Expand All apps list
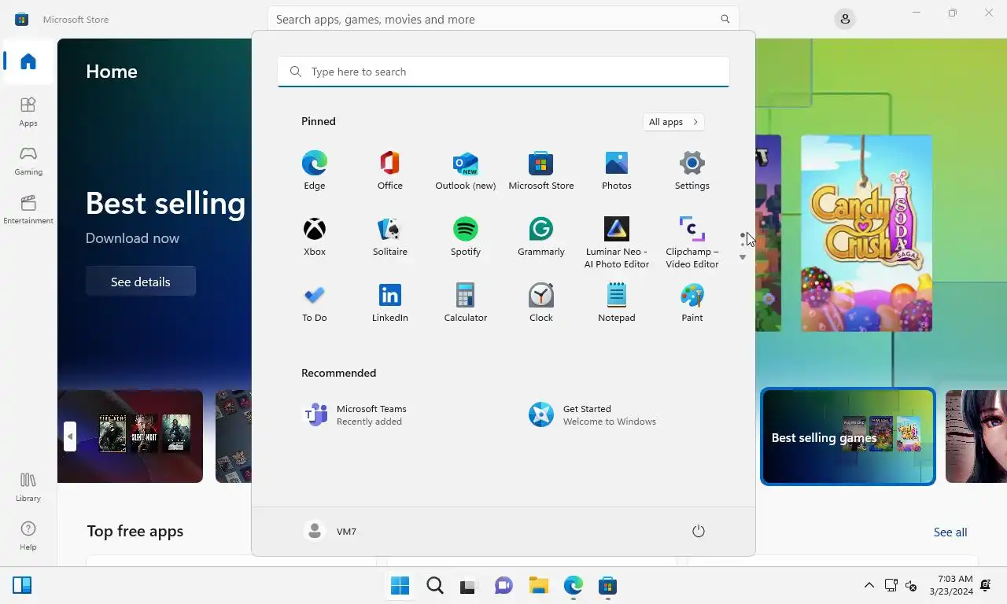Screen dimensions: 1007x604 673,122
